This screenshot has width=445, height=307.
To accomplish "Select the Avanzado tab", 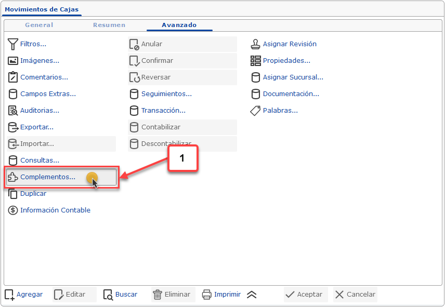I will [179, 25].
